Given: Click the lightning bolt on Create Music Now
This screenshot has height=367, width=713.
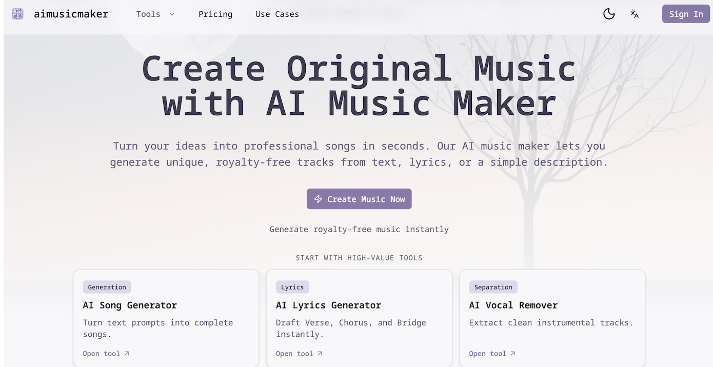Looking at the screenshot, I should (318, 199).
